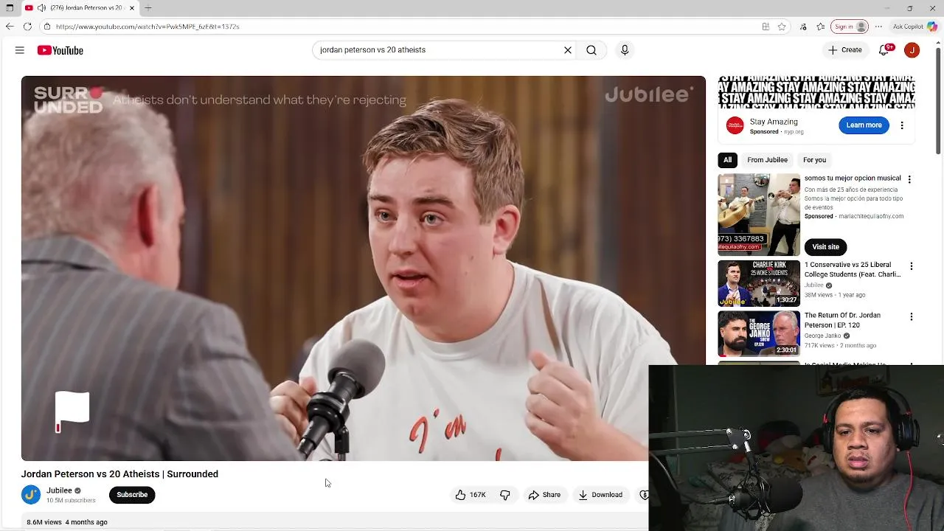
Task: Clear the search query with the X
Action: pyautogui.click(x=568, y=50)
